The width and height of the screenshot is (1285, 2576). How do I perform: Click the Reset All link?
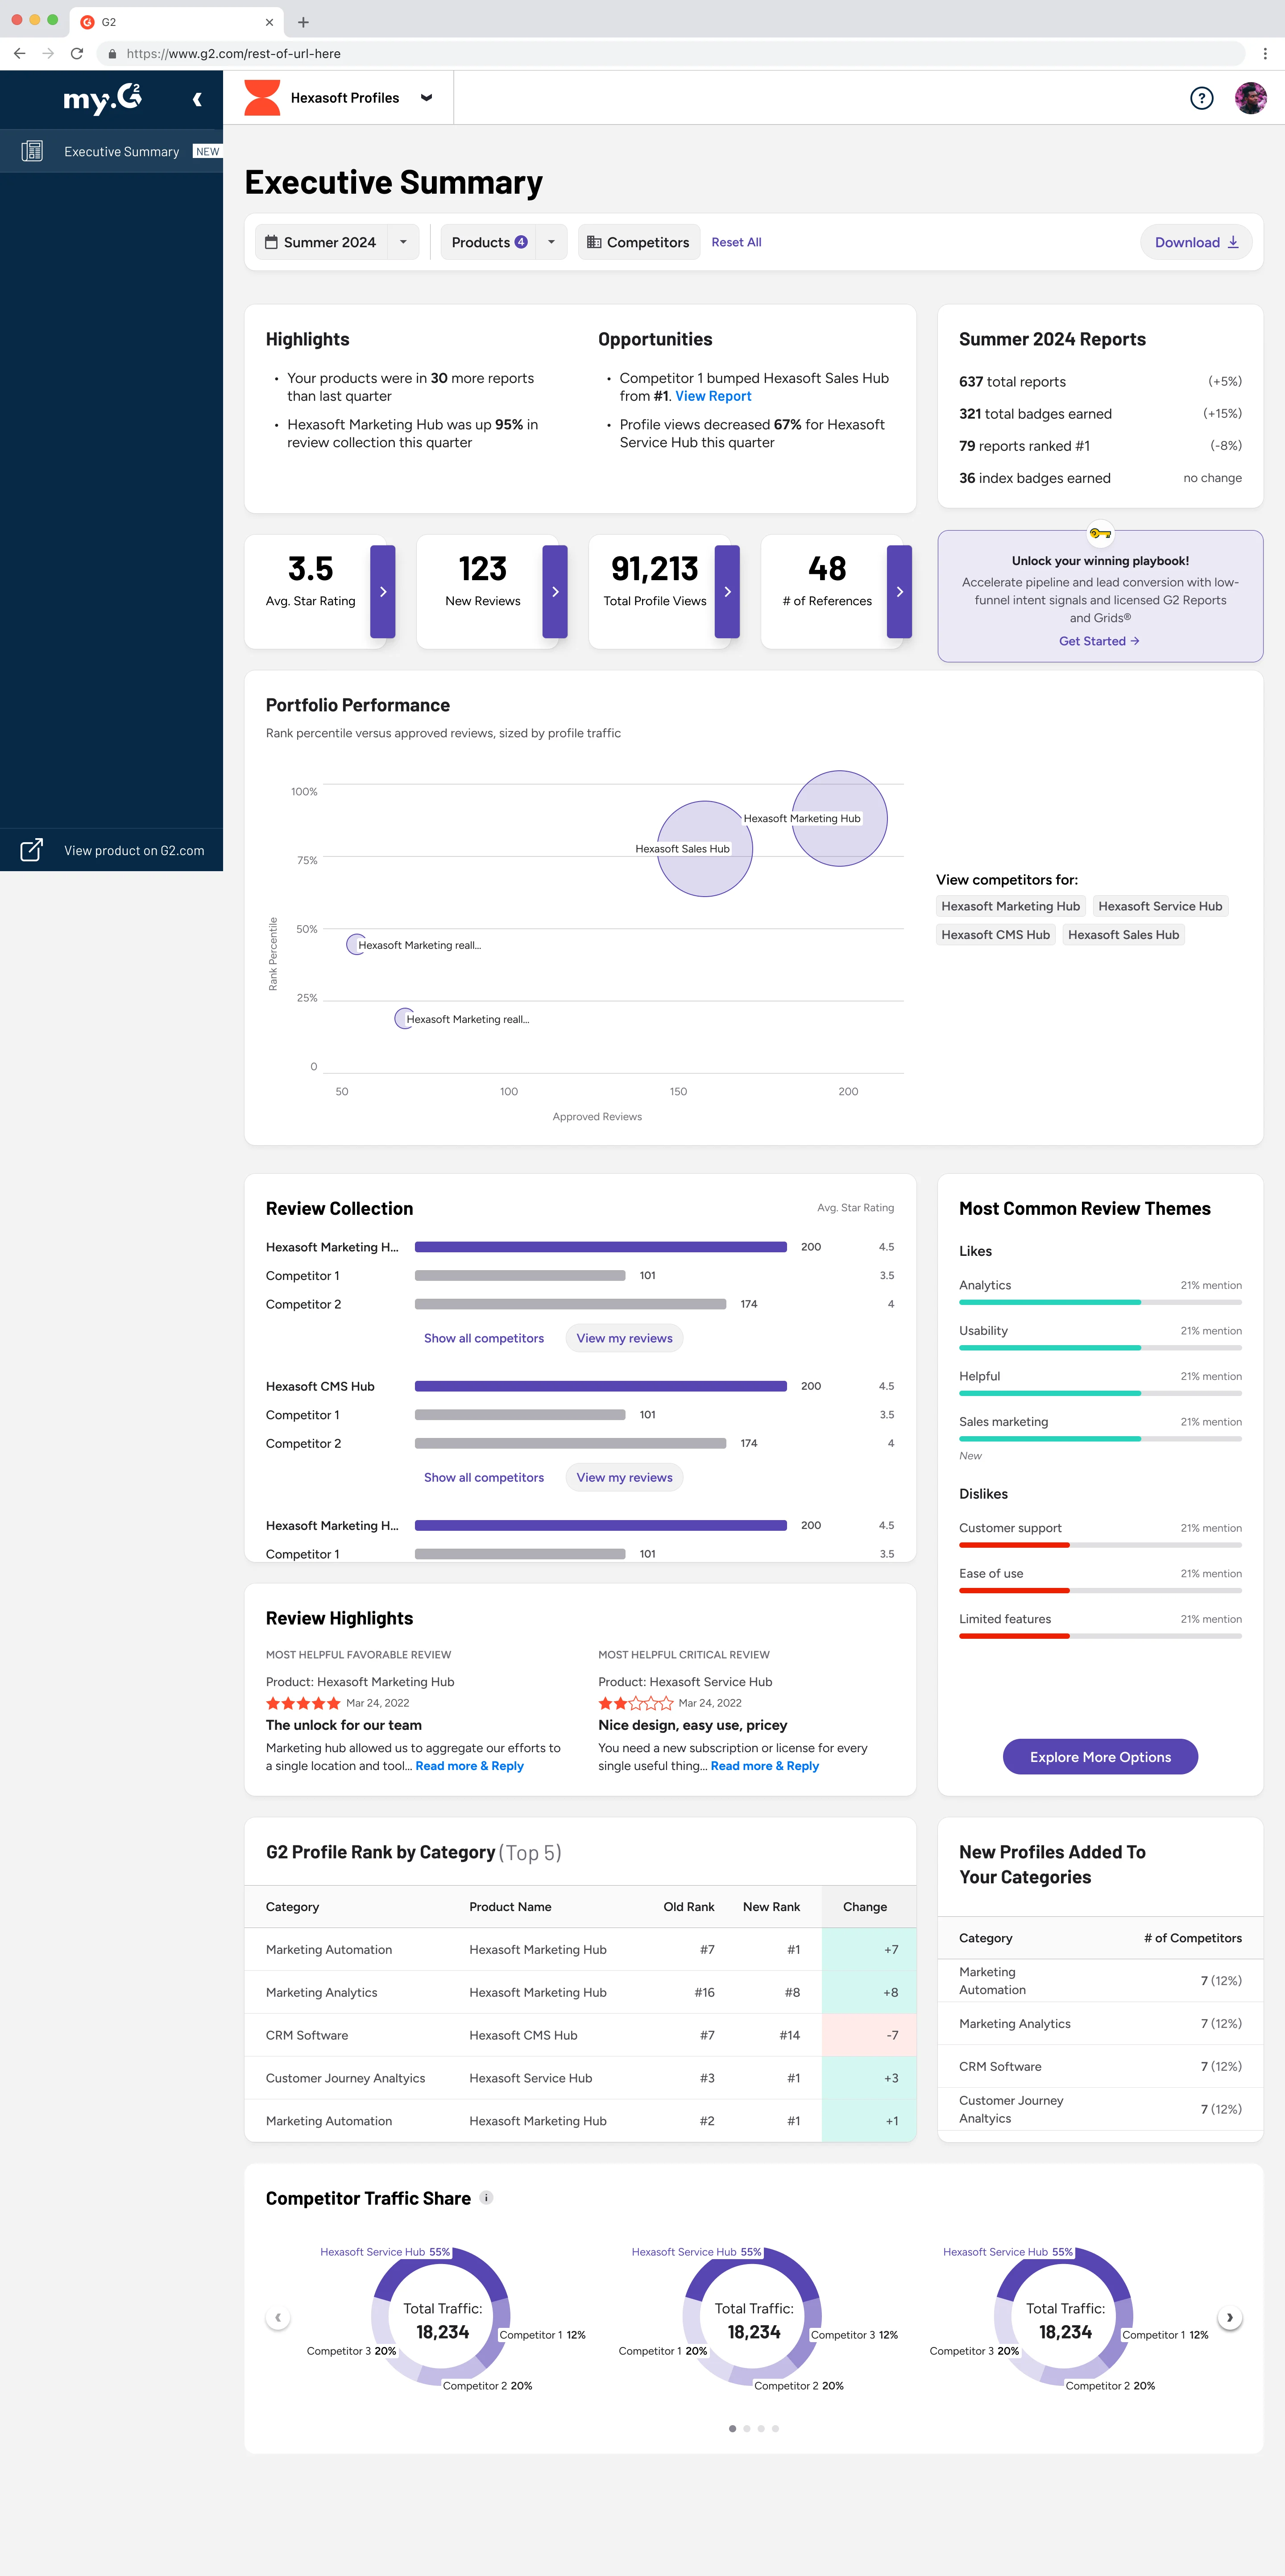coord(736,242)
